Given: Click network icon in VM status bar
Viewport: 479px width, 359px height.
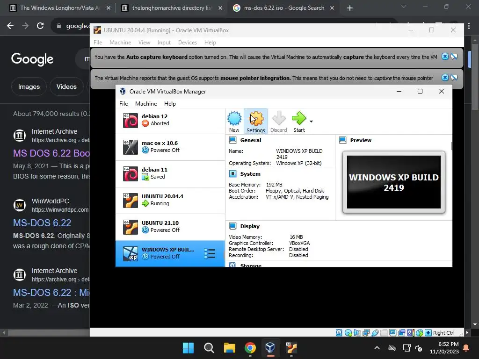Looking at the screenshot, I should click(366, 333).
